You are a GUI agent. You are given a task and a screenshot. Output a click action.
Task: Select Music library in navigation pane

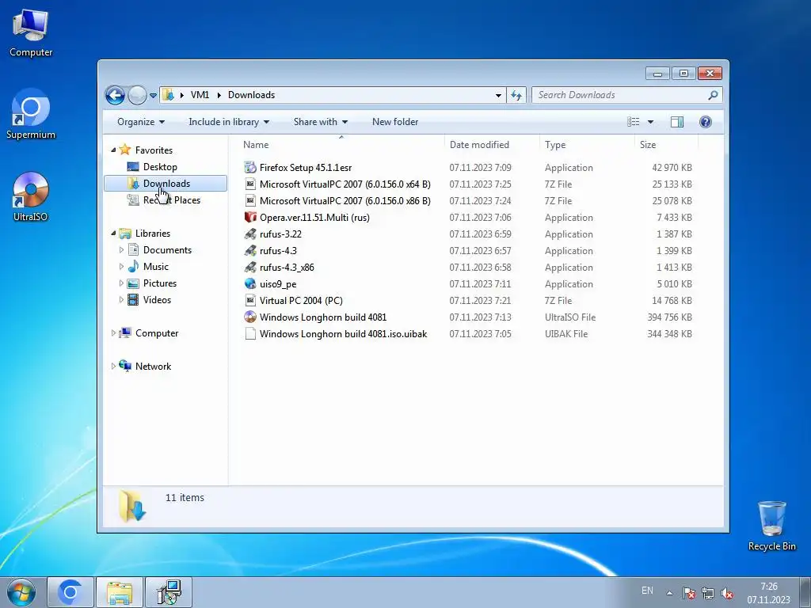pyautogui.click(x=156, y=267)
